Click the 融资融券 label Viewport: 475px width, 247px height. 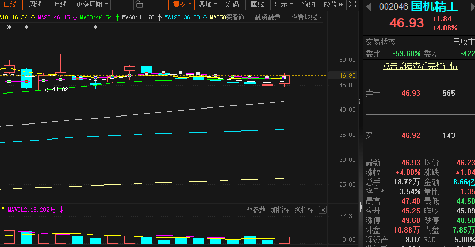(x=267, y=17)
